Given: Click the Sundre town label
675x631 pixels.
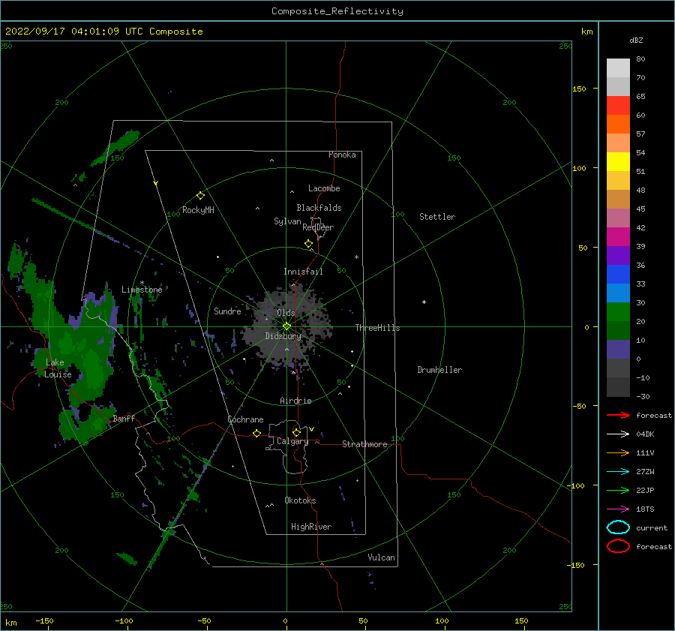Looking at the screenshot, I should point(227,311).
